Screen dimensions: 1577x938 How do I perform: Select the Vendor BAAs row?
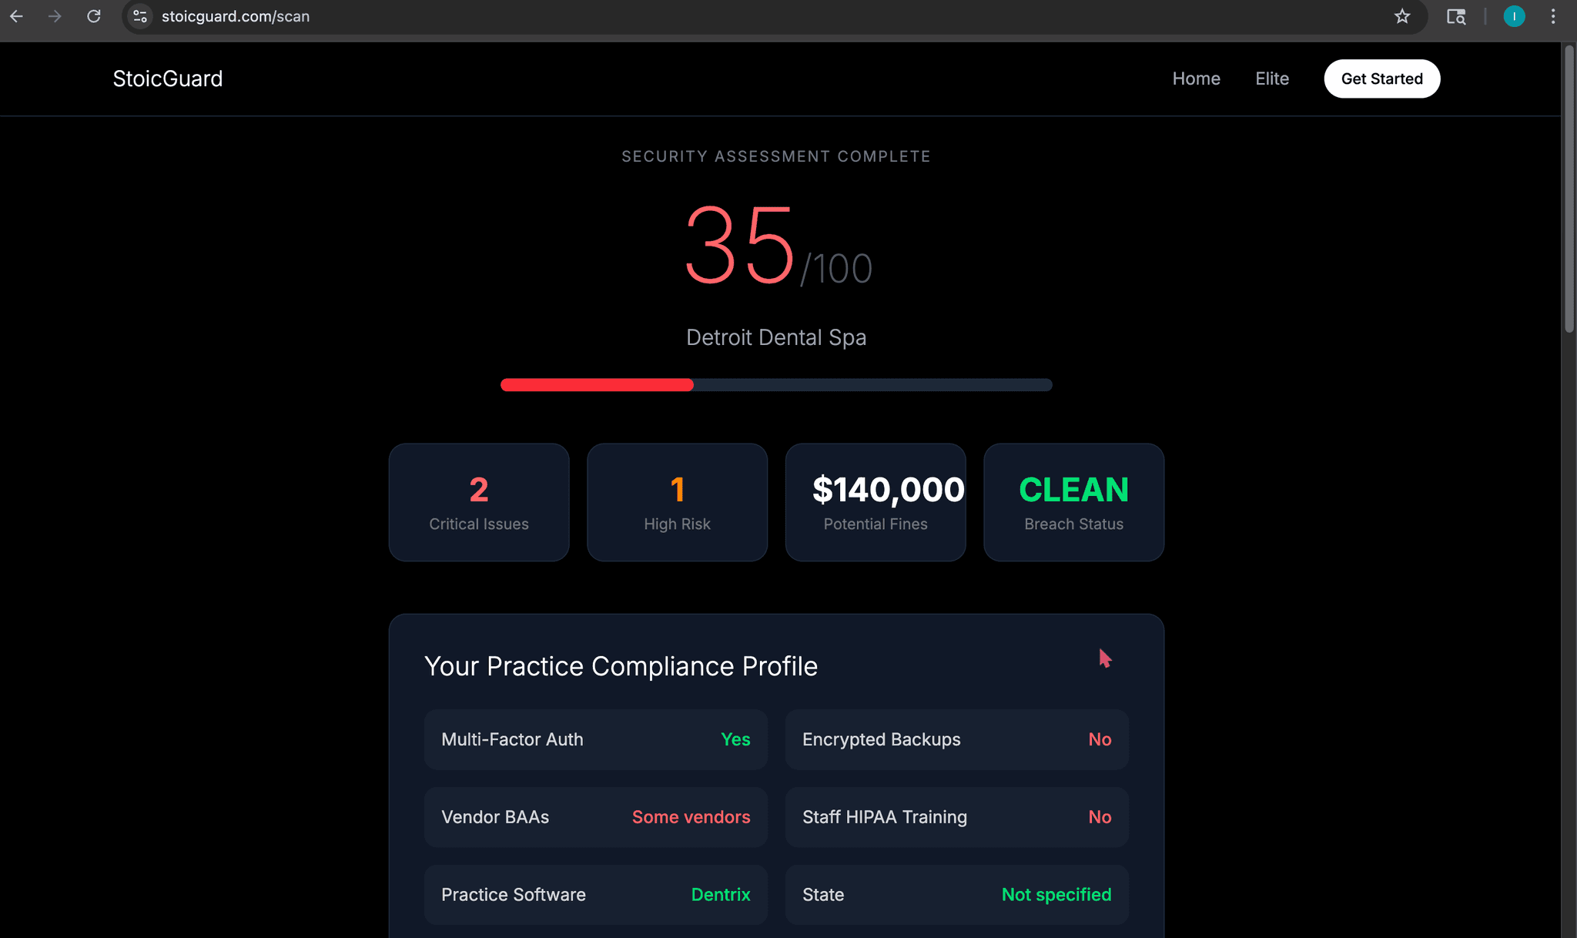click(595, 817)
